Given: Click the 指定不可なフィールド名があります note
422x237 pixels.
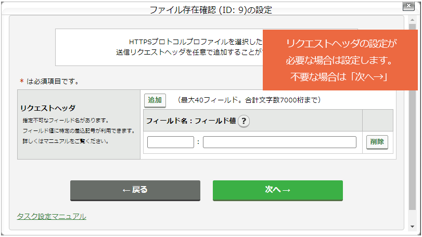Looking at the screenshot, I should click(x=66, y=121).
